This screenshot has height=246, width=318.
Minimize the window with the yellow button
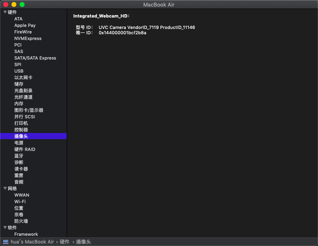pos(14,4)
